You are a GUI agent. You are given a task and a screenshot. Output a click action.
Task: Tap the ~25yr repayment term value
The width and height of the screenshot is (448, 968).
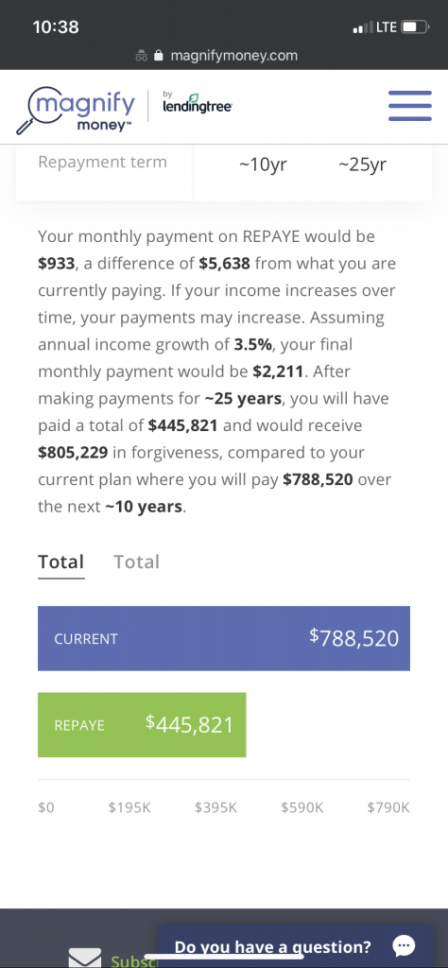click(362, 164)
